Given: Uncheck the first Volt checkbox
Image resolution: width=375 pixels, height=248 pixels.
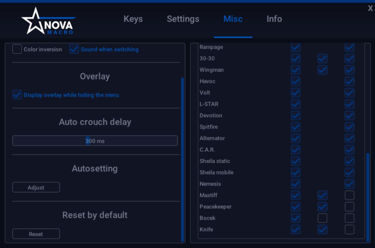Looking at the screenshot, I should 296,92.
